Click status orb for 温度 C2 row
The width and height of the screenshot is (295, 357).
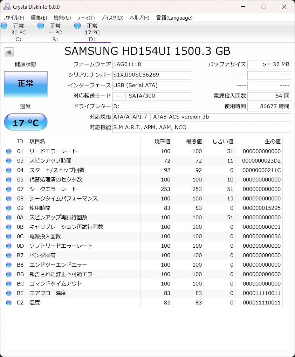pyautogui.click(x=9, y=303)
